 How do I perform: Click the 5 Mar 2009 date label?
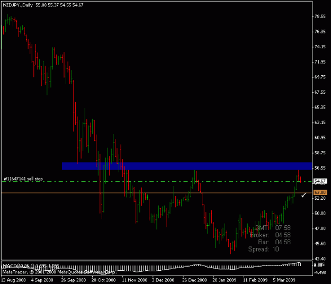click(x=284, y=280)
